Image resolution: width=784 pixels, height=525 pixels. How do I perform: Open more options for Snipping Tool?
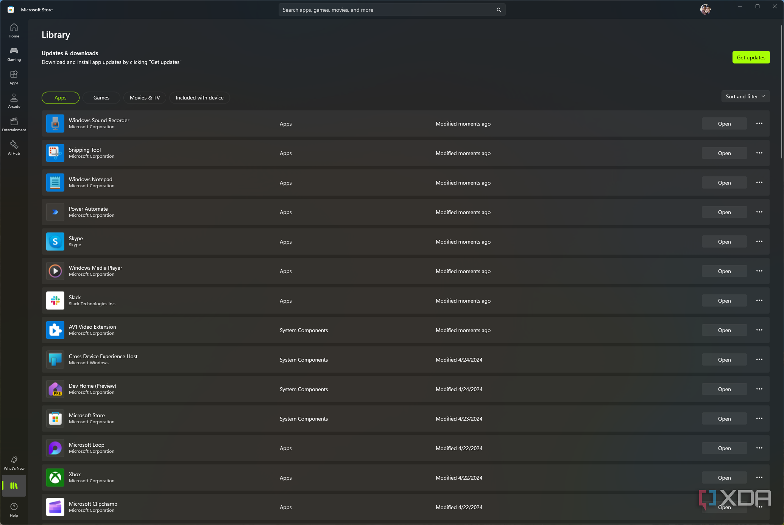coord(759,153)
